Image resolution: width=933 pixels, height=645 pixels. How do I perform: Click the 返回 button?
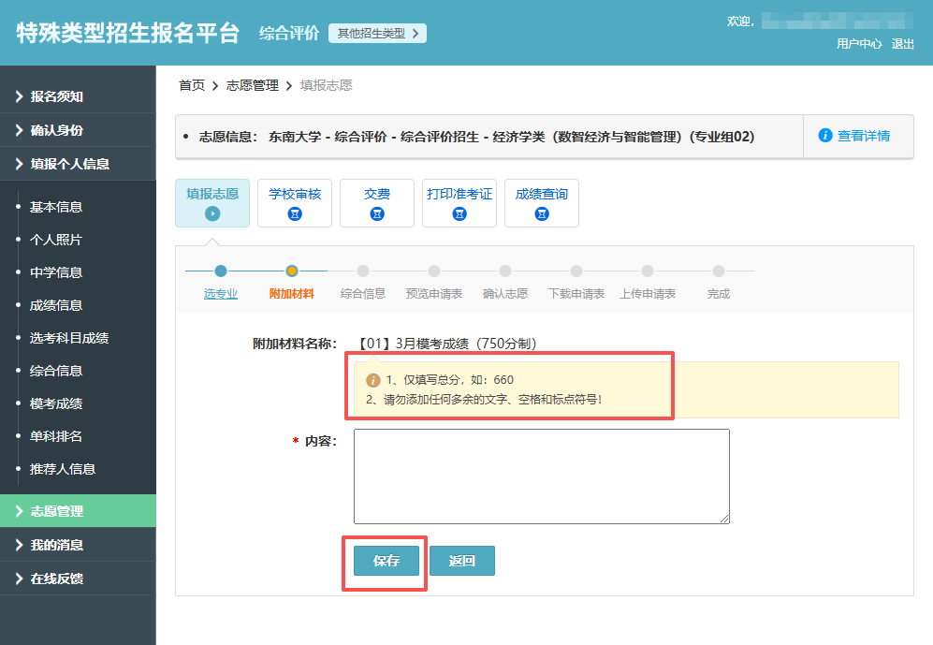pos(461,561)
